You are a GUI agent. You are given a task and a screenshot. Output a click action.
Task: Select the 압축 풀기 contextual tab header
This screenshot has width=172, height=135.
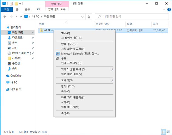pyautogui.click(x=57, y=4)
